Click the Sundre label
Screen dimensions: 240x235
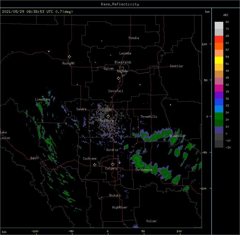click(81, 109)
